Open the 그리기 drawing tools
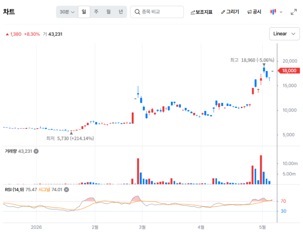 [230, 12]
